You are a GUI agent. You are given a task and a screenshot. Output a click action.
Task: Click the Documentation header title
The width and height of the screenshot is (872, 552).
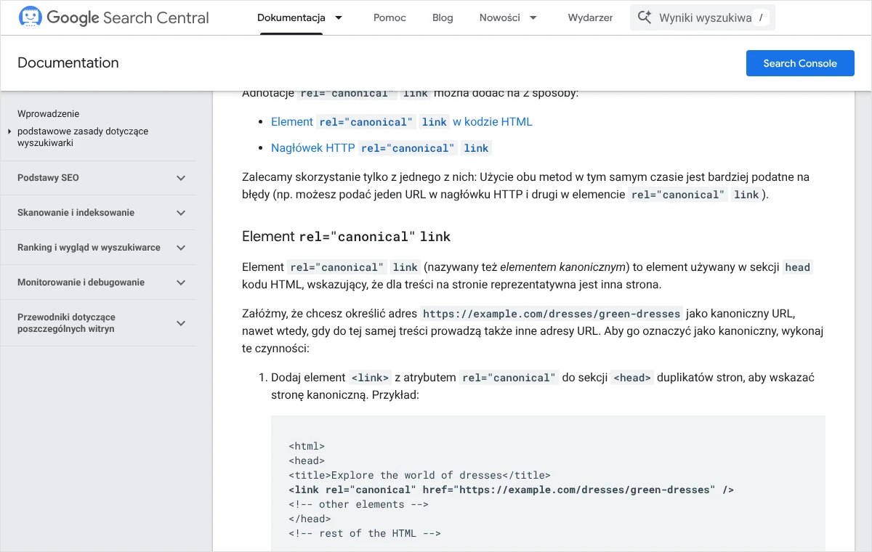pos(68,63)
